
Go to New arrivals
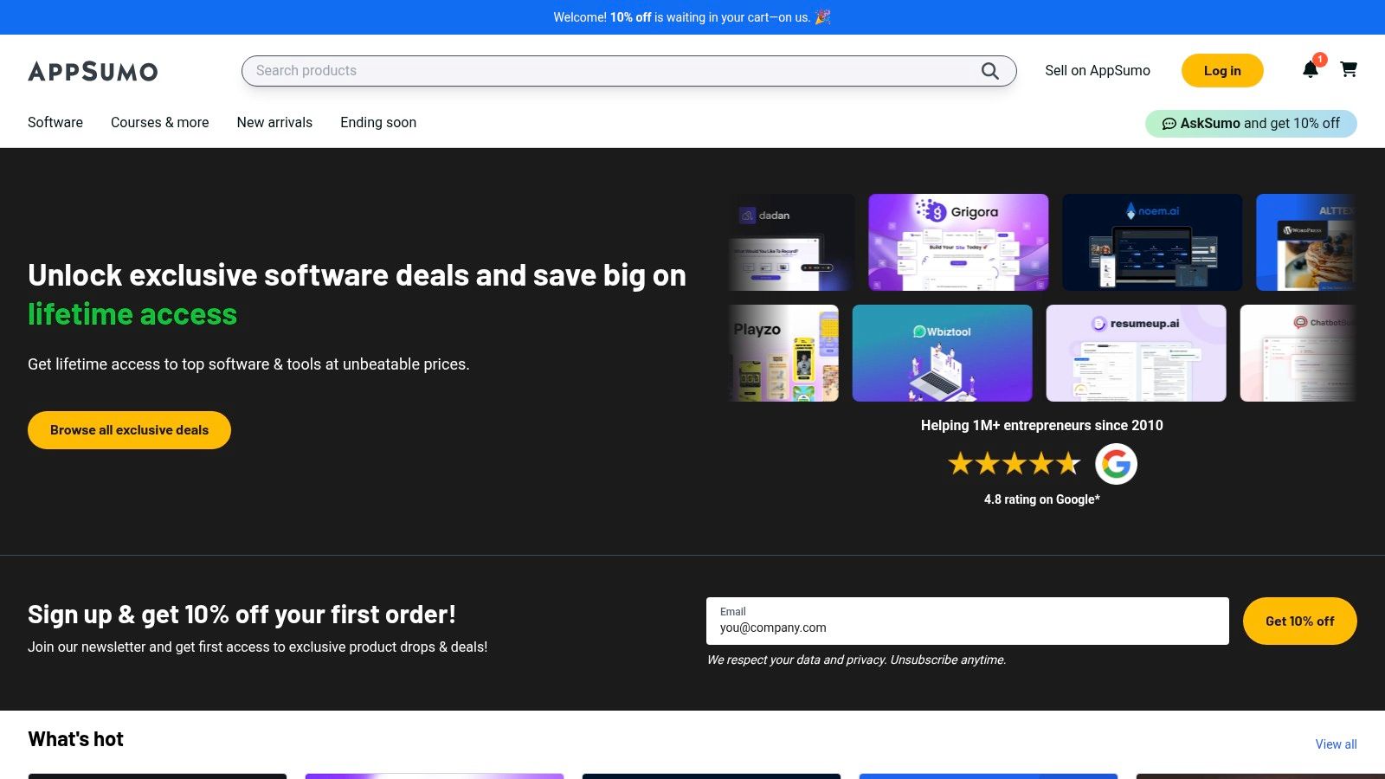point(274,122)
